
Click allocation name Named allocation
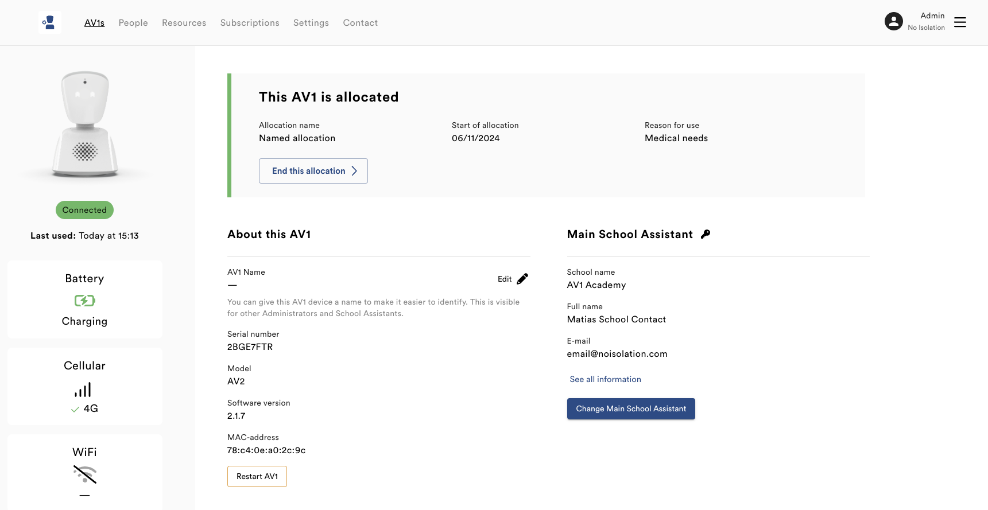click(x=297, y=138)
